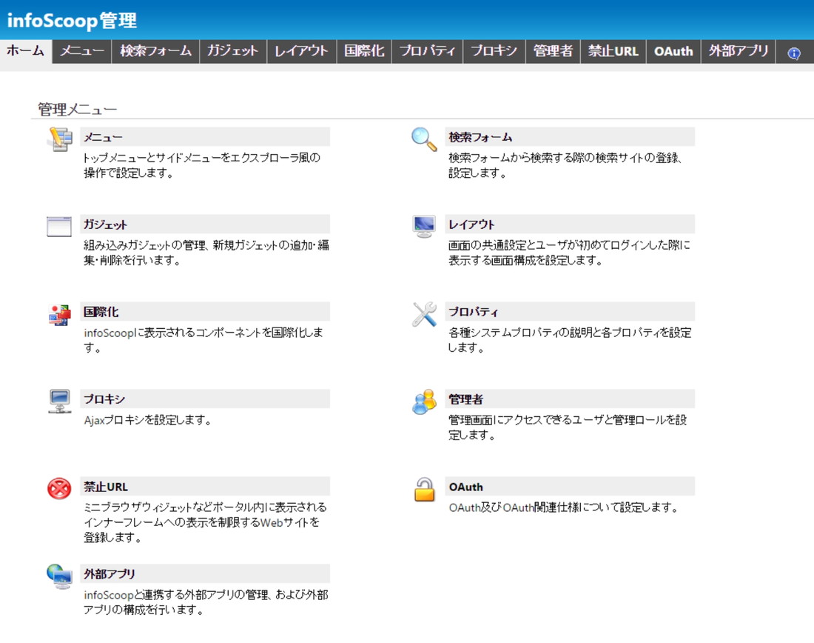Follow the プロキシ heading link
Screen dimensions: 814x643
coord(104,399)
